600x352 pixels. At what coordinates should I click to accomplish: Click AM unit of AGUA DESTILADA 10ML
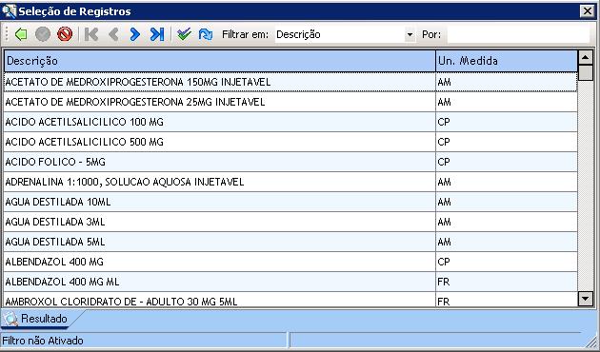[x=444, y=202]
